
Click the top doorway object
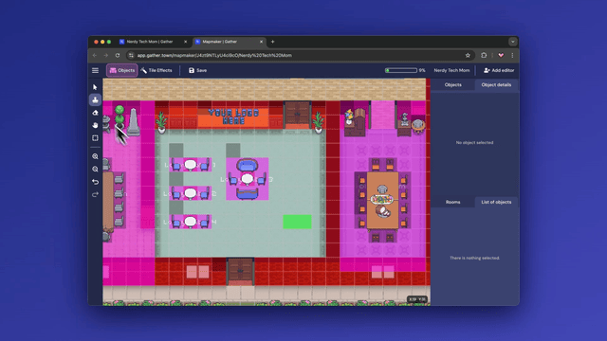coord(297,115)
